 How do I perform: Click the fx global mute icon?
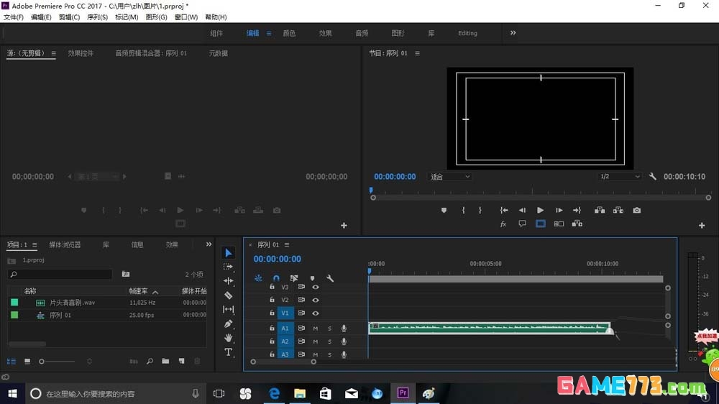pos(503,224)
